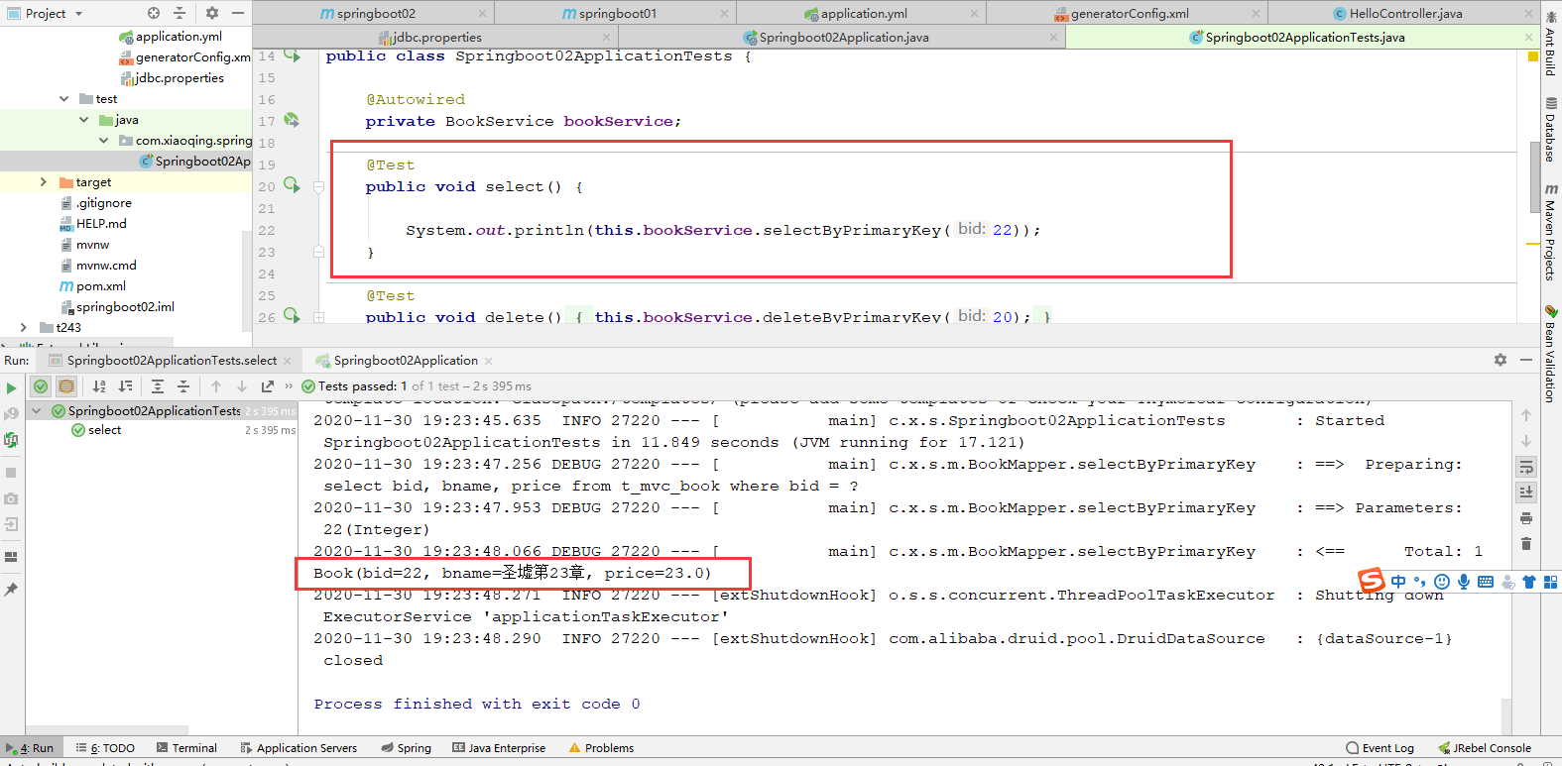This screenshot has height=766, width=1562.
Task: Show more Run toolbar actions chevron
Action: [289, 386]
